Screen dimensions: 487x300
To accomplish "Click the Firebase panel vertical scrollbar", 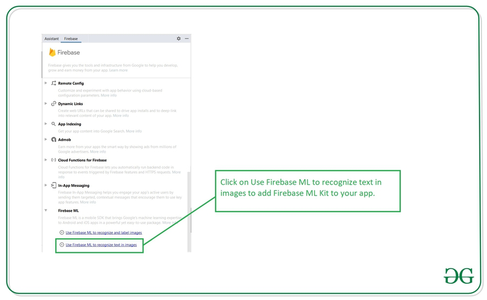I will click(189, 211).
